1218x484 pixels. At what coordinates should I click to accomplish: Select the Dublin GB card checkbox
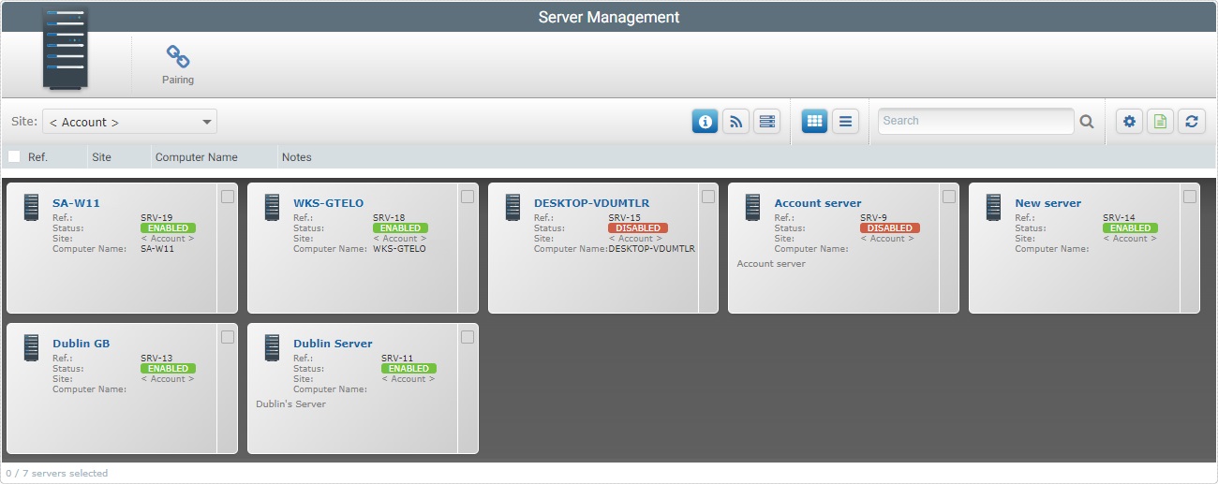pos(228,337)
